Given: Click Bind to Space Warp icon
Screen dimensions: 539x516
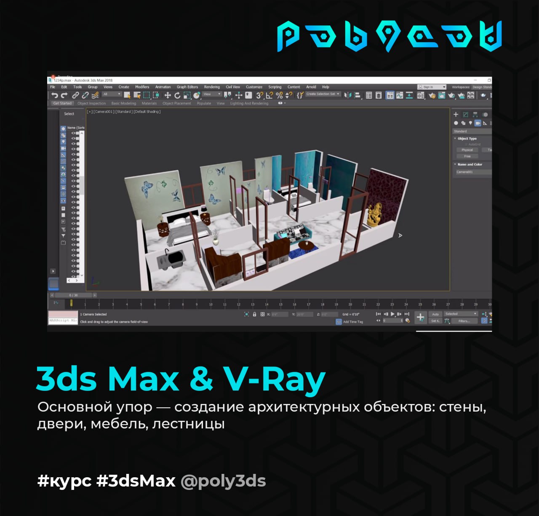Looking at the screenshot, I should click(95, 95).
